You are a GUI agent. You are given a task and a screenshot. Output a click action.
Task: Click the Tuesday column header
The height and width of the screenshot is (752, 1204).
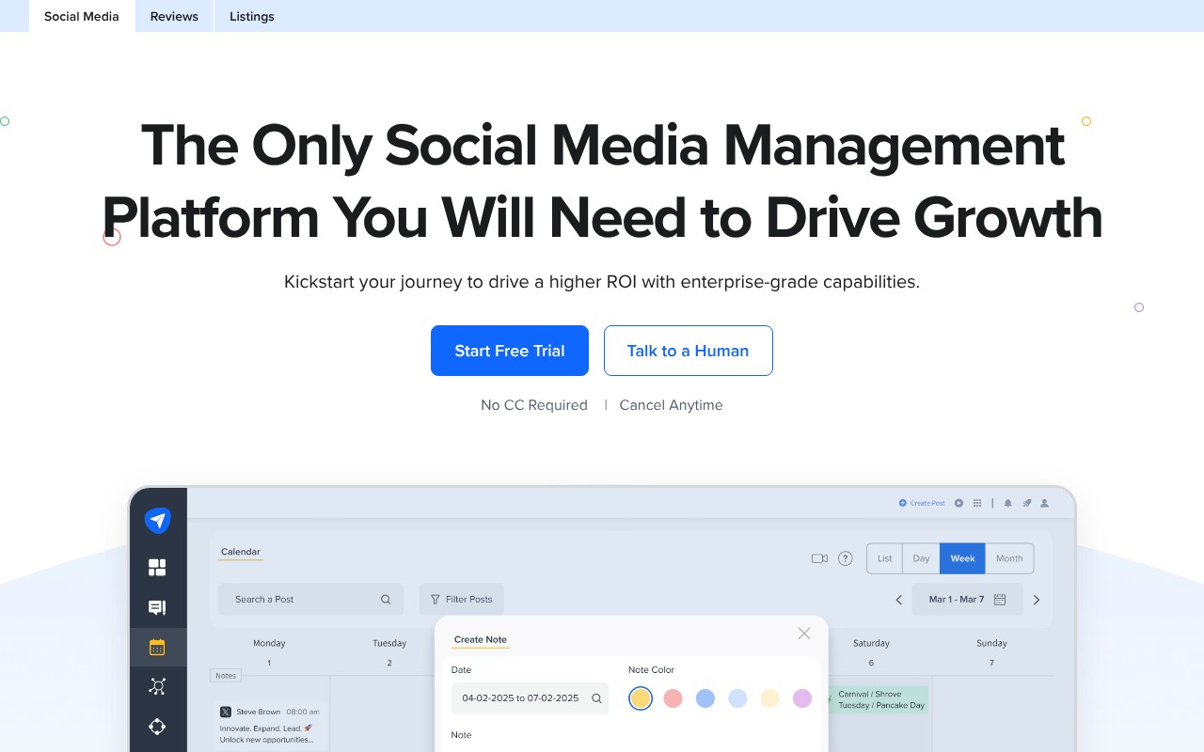click(389, 643)
